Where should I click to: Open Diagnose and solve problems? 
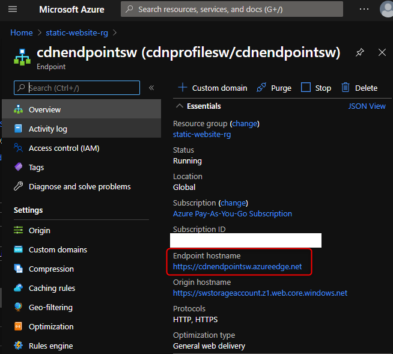pyautogui.click(x=79, y=186)
